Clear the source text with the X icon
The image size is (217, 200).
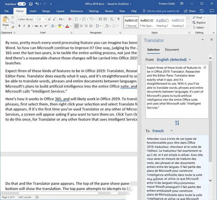pyautogui.click(x=205, y=67)
